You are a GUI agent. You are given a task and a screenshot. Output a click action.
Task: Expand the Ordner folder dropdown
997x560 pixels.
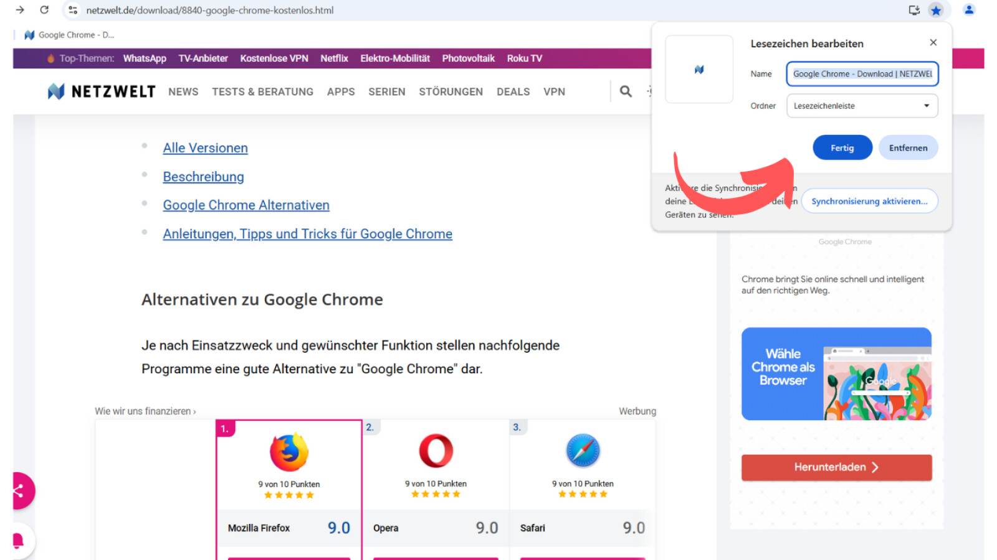[862, 106]
